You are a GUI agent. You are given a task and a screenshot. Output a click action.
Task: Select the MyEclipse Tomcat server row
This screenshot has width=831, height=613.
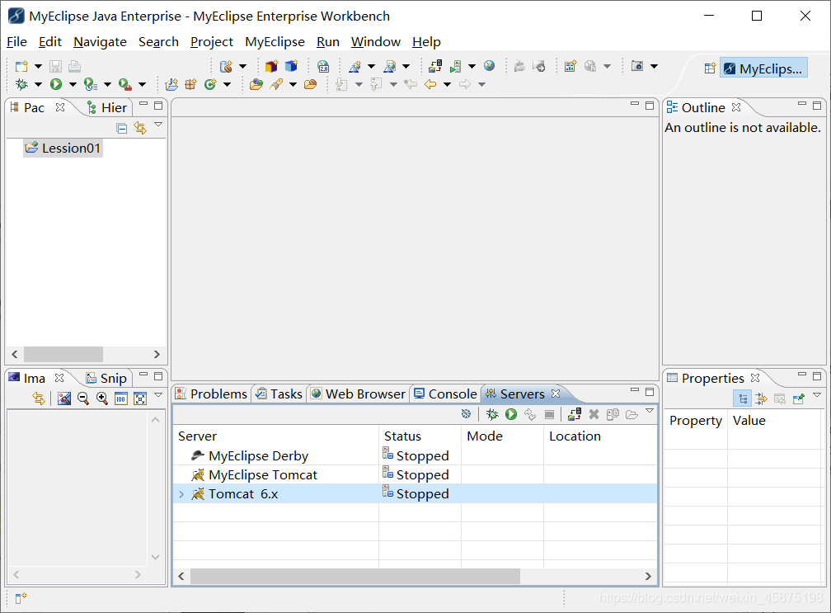(415, 475)
